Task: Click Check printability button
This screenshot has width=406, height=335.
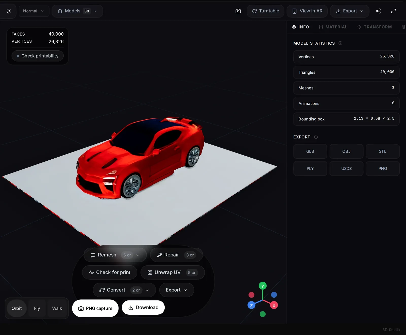Action: [38, 56]
